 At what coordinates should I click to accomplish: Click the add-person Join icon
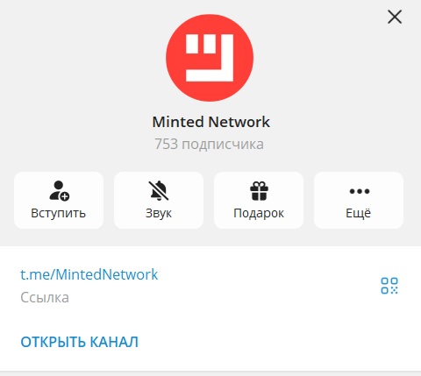coord(59,191)
